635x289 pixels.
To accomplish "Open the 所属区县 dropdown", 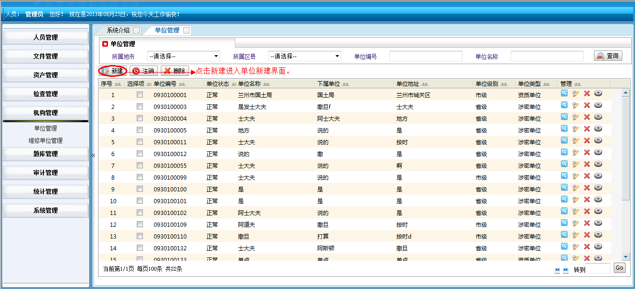I will click(305, 56).
